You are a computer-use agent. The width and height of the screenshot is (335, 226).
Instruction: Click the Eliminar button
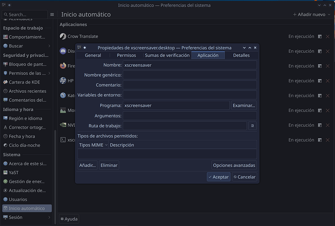(109, 165)
